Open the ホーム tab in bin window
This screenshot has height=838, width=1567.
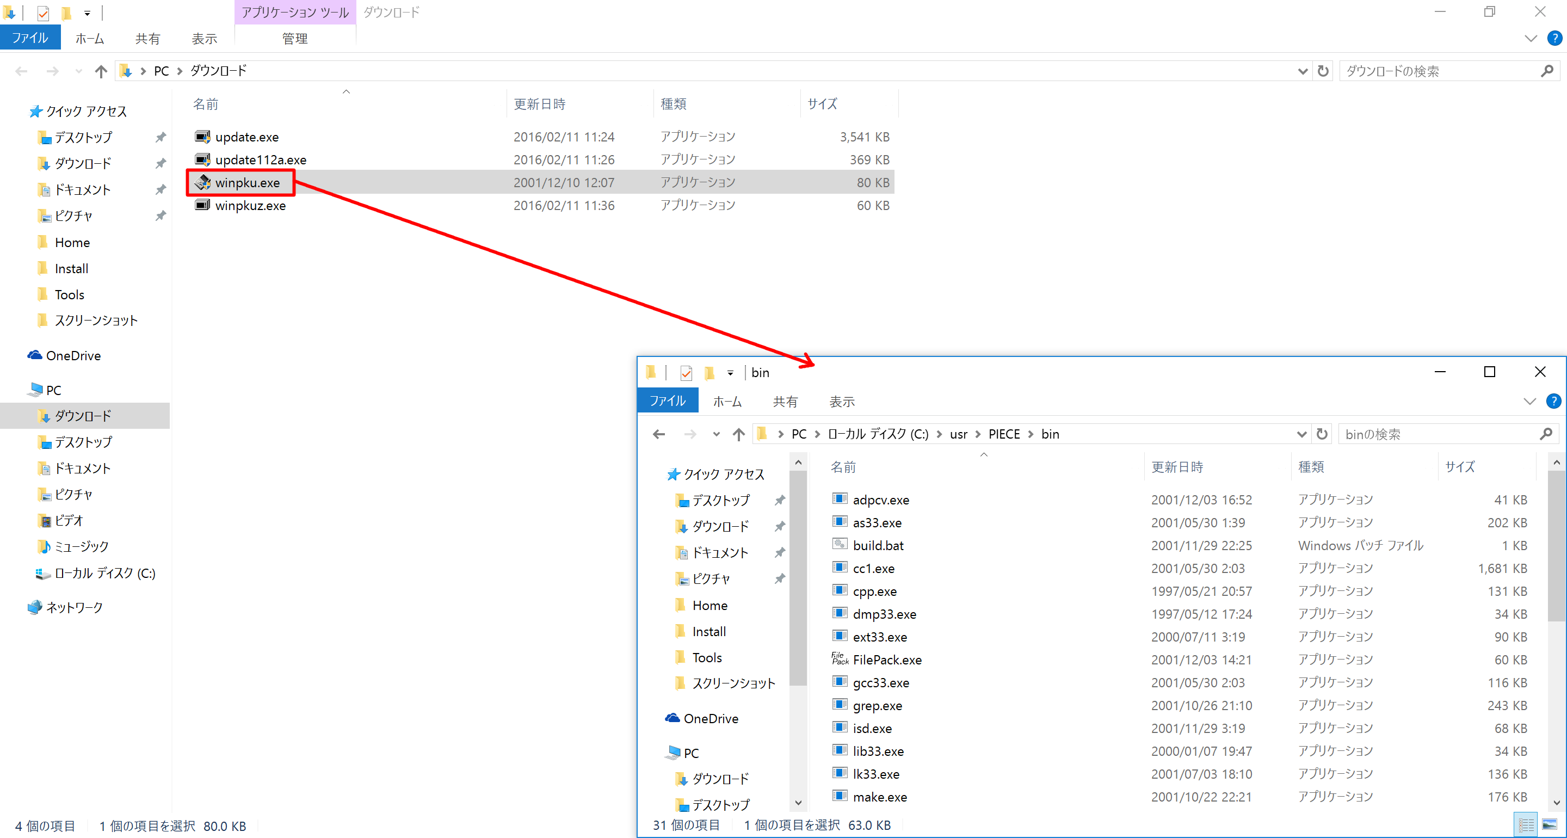727,401
